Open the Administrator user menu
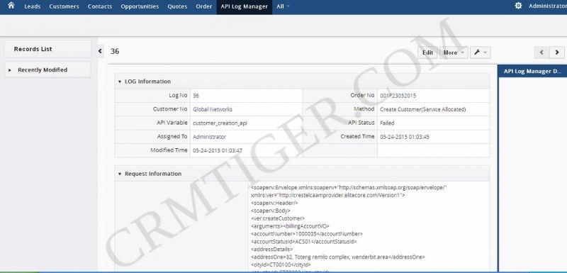Screen dimensions: 567x273 (x=547, y=6)
